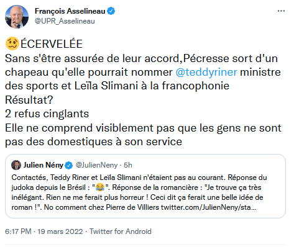Click the François Asselineau display name
Screen dimensions: 294x247
pos(70,11)
